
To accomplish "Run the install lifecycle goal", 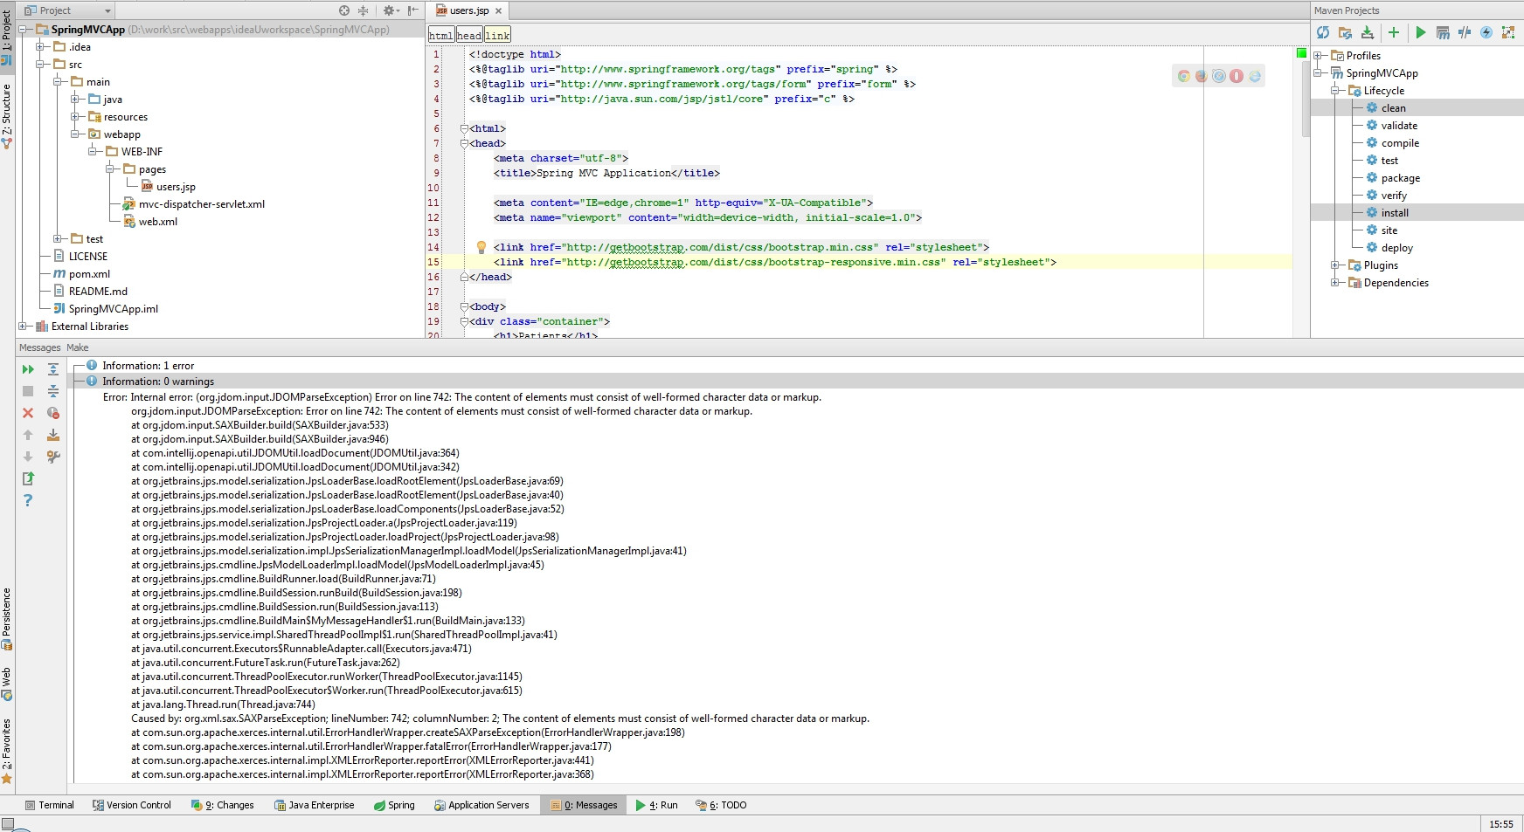I will [1395, 213].
